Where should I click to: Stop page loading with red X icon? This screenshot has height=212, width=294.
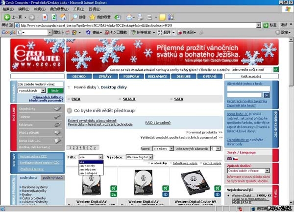[x=45, y=18]
